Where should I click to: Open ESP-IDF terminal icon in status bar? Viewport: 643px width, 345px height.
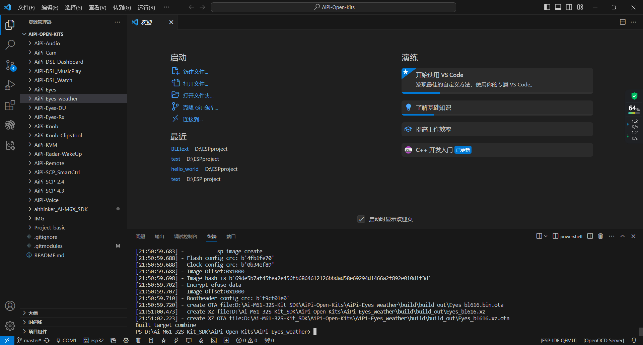[214, 340]
